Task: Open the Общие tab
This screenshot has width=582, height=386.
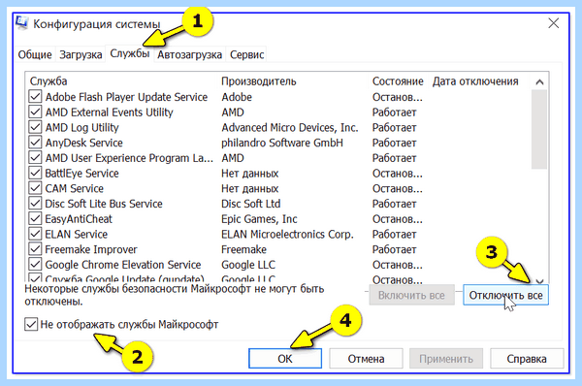Action: (35, 54)
